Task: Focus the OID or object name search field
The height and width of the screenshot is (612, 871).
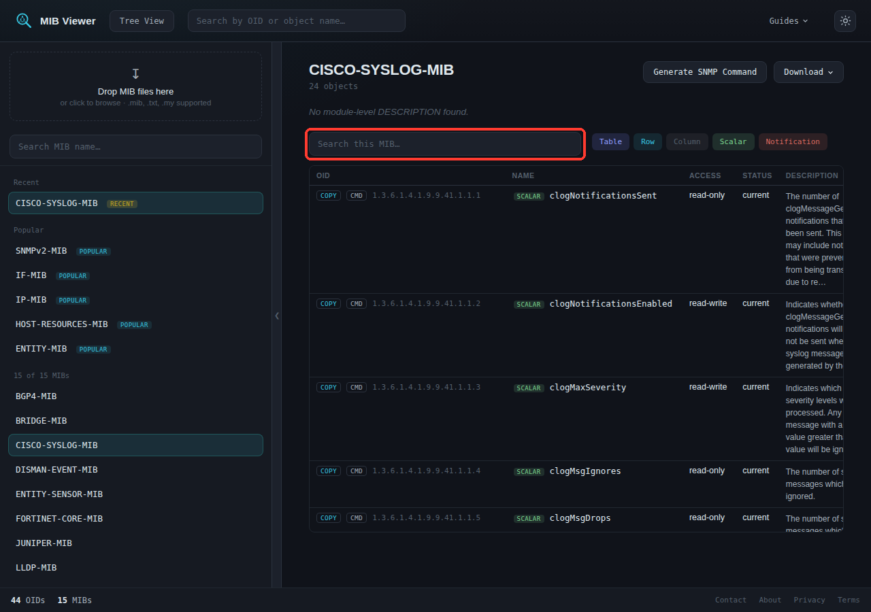Action: tap(297, 20)
